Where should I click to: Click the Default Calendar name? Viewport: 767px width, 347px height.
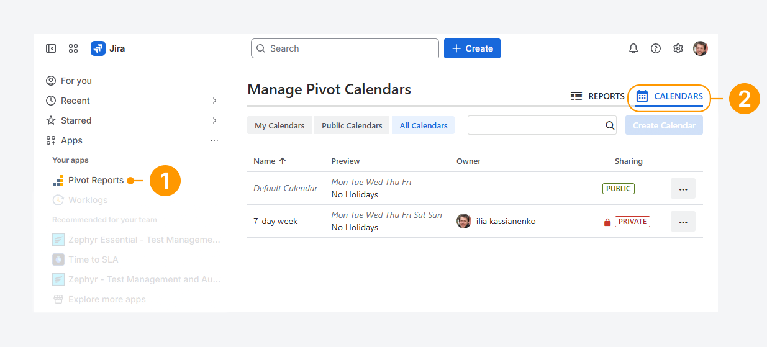[x=286, y=188]
